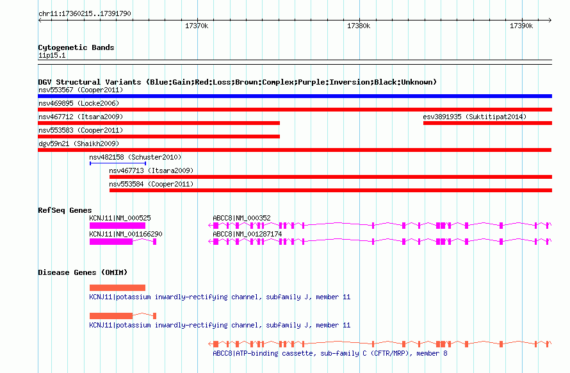Click the magenta KCNJ11 NM_001166290 exon block
The width and height of the screenshot is (570, 373).
tap(111, 242)
